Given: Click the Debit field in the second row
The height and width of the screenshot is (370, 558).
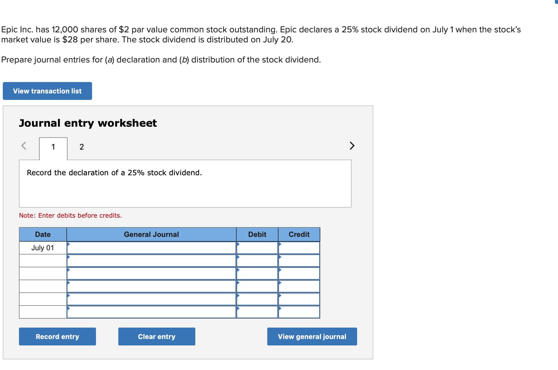Looking at the screenshot, I should 257,261.
